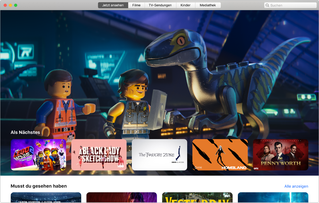The height and width of the screenshot is (203, 319).
Task: Select the Jetzt ansehen tab
Action: click(x=113, y=5)
